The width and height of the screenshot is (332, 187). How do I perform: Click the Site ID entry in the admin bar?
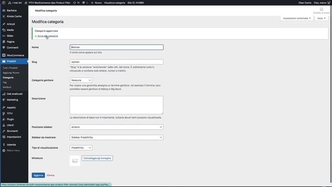click(x=135, y=3)
